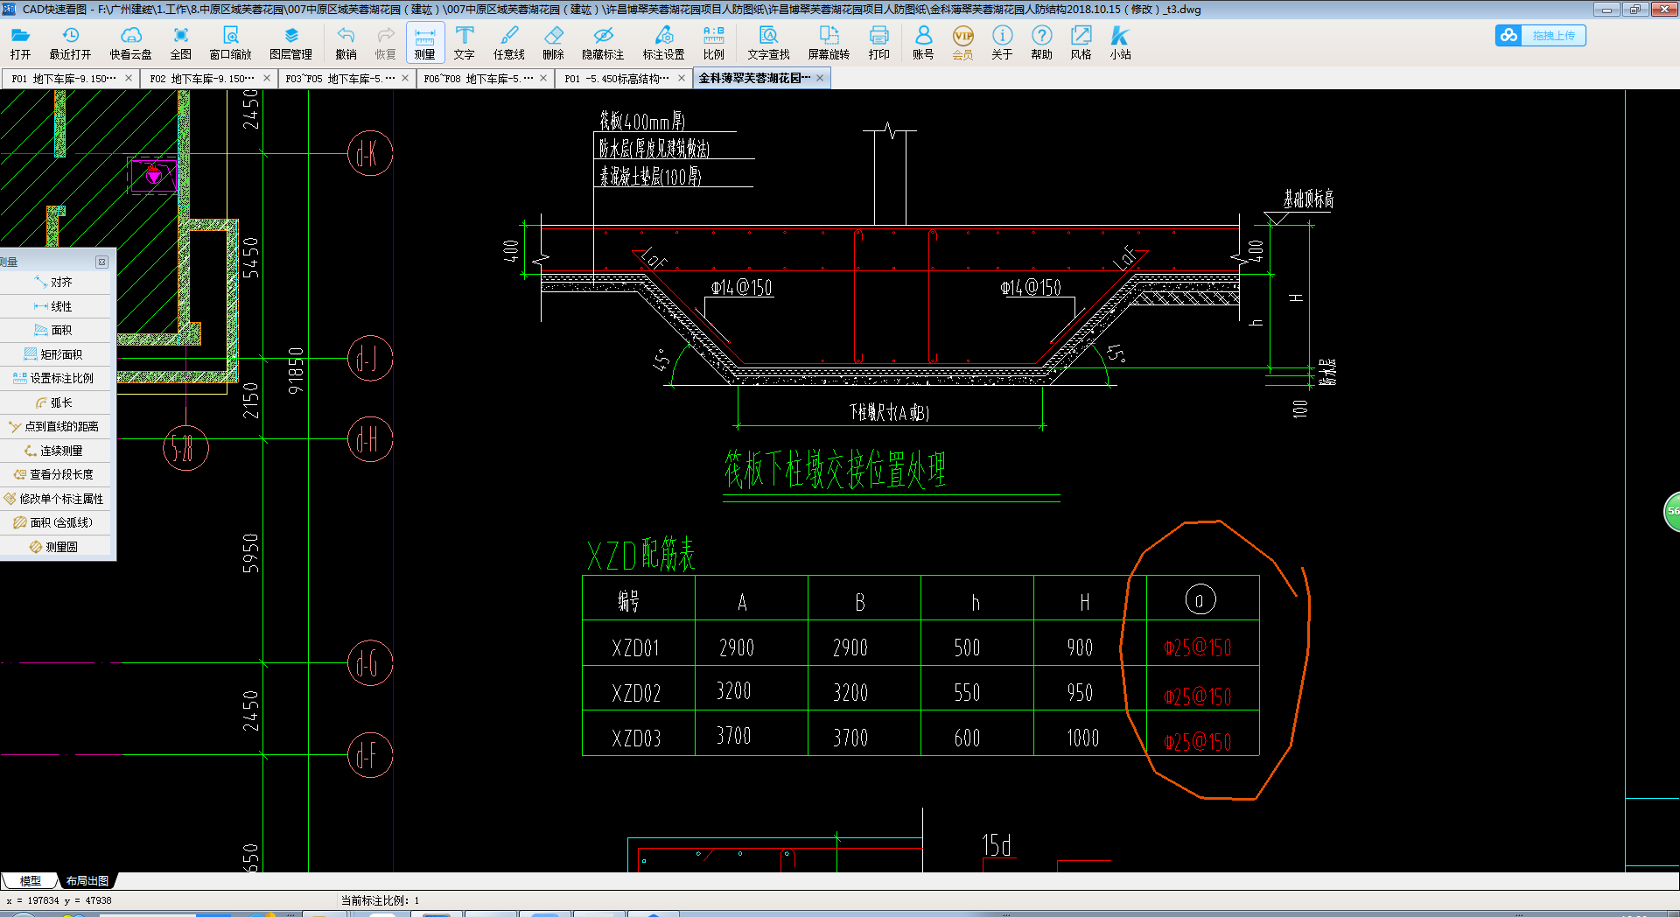Select the 文字 text tool
Image resolution: width=1680 pixels, height=917 pixels.
465,43
